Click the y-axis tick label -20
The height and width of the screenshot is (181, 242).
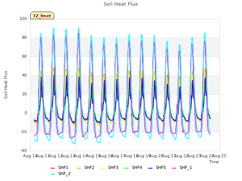click(x=23, y=132)
